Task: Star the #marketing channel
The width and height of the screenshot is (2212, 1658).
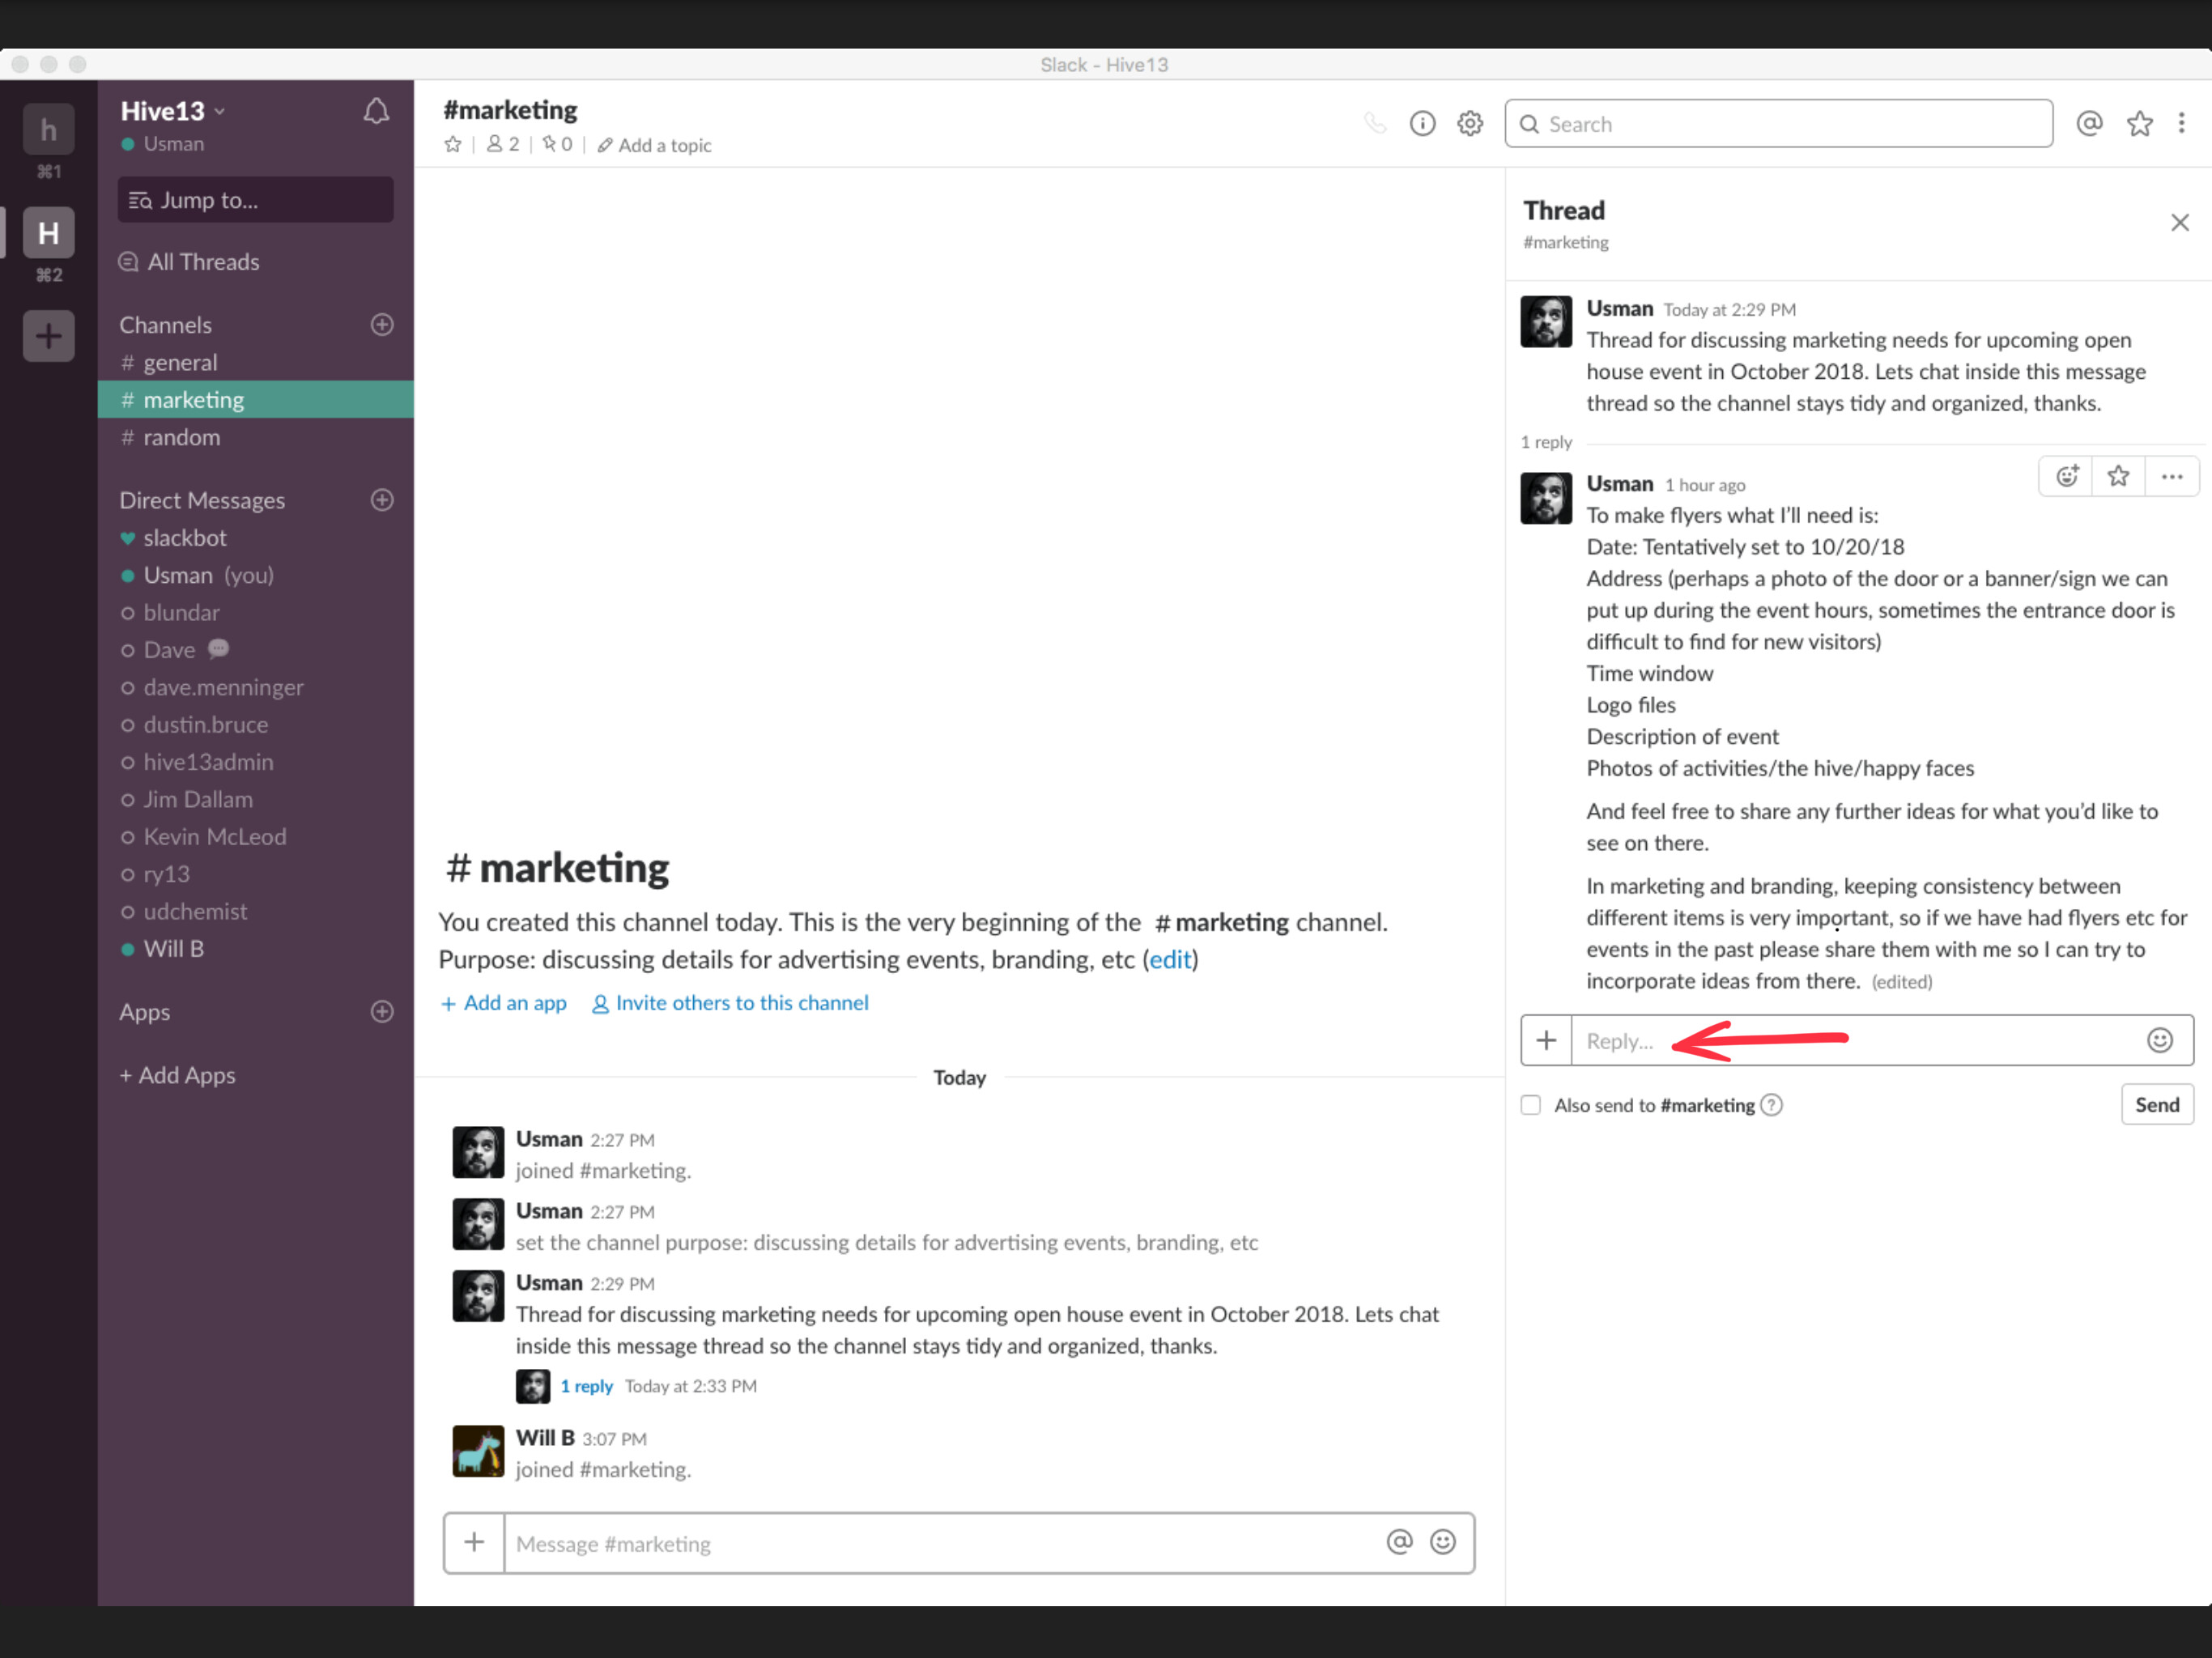Action: [453, 144]
